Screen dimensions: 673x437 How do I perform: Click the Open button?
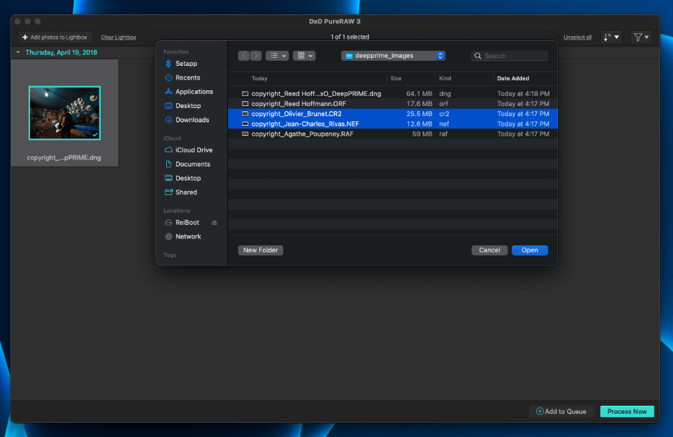[529, 250]
